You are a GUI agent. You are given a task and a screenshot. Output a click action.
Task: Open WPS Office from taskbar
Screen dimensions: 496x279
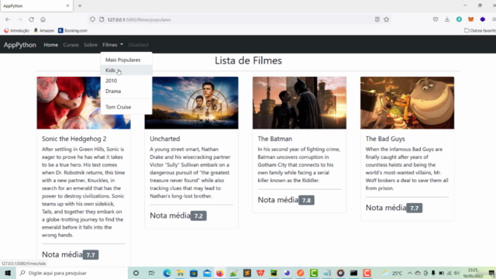tap(260, 273)
